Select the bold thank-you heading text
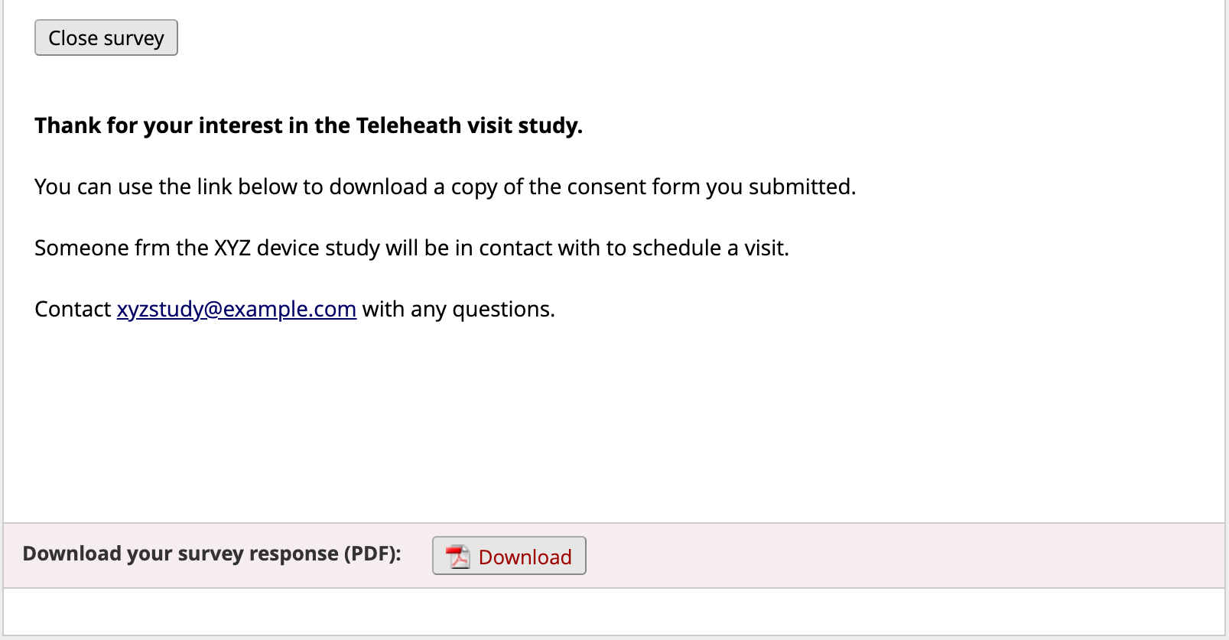This screenshot has height=640, width=1229. 308,125
